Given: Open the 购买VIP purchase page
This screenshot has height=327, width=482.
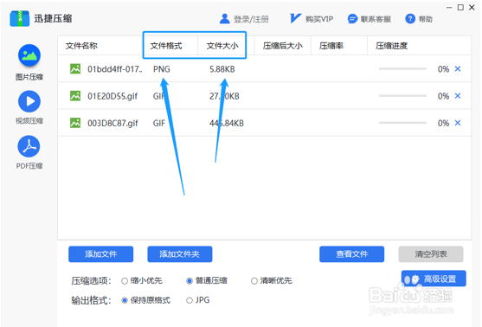Looking at the screenshot, I should [312, 19].
